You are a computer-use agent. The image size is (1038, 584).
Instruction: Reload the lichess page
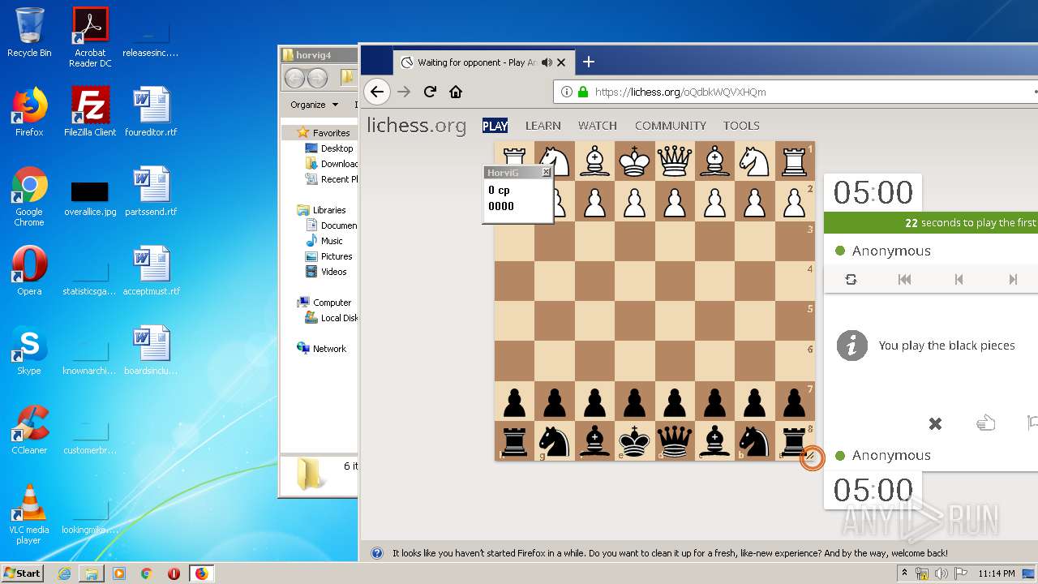pyautogui.click(x=430, y=92)
